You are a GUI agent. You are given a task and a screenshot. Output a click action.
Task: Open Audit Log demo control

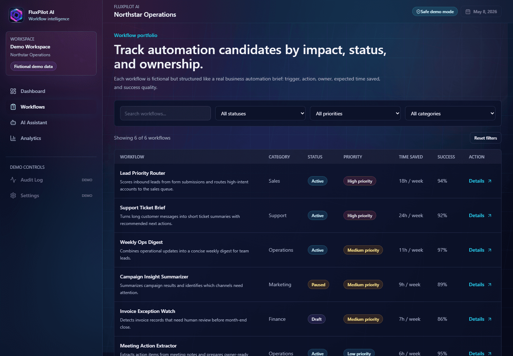(x=51, y=180)
